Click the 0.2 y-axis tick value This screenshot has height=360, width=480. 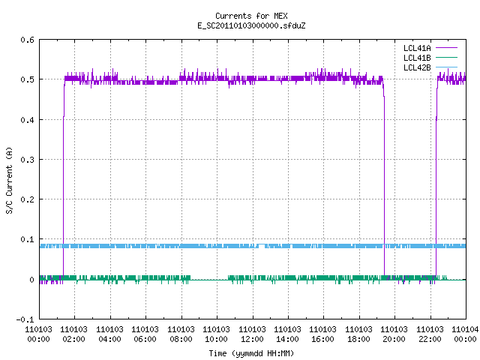(x=27, y=199)
